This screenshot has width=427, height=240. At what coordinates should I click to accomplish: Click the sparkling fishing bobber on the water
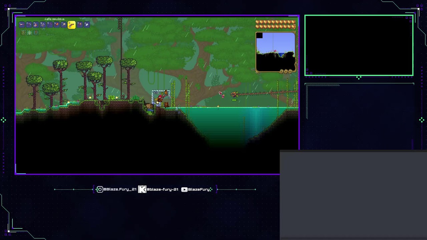click(x=218, y=106)
